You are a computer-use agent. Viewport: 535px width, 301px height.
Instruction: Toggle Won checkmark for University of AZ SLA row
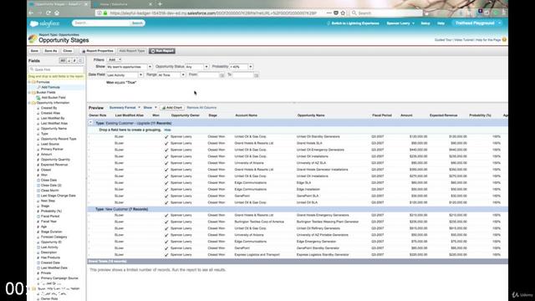(x=166, y=163)
